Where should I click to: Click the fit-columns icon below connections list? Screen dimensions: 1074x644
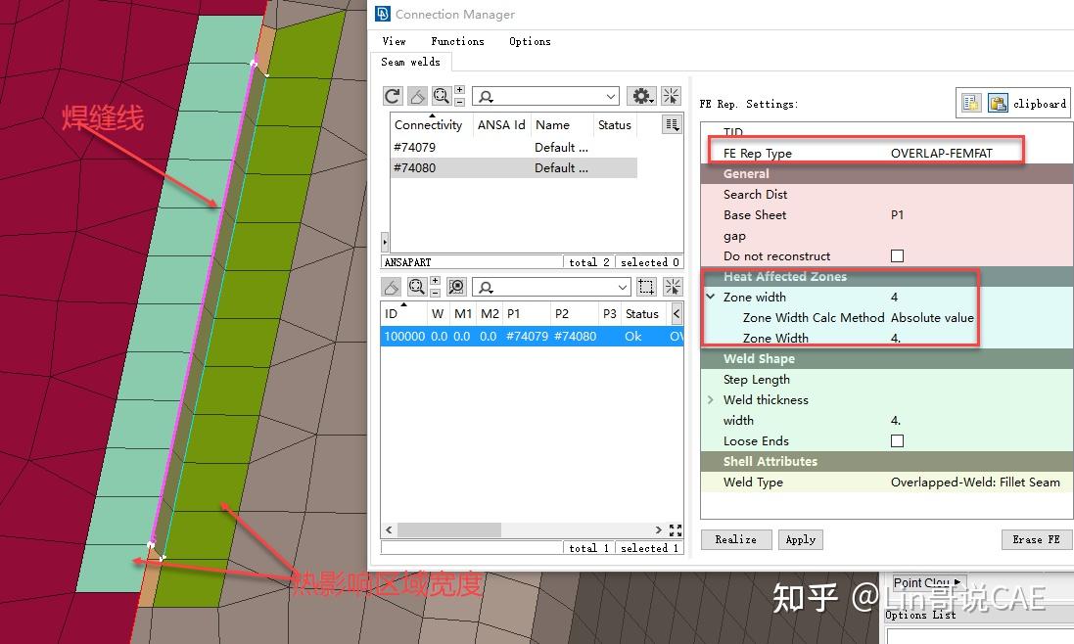pos(676,530)
